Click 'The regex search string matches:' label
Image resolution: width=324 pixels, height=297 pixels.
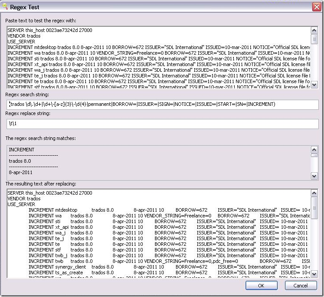40,138
